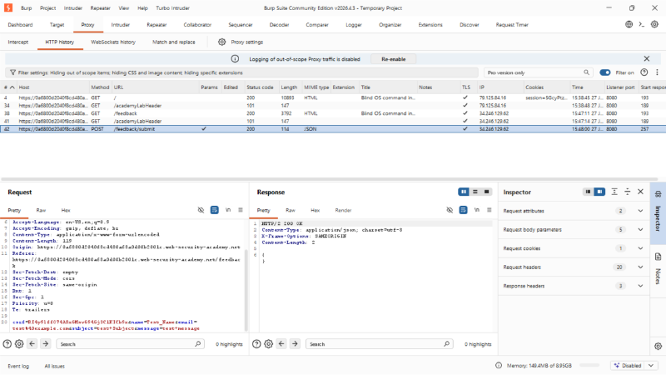The width and height of the screenshot is (666, 375).
Task: Switch Response view to Render
Action: 343,210
